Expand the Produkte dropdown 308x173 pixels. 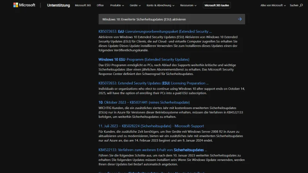point(117,5)
